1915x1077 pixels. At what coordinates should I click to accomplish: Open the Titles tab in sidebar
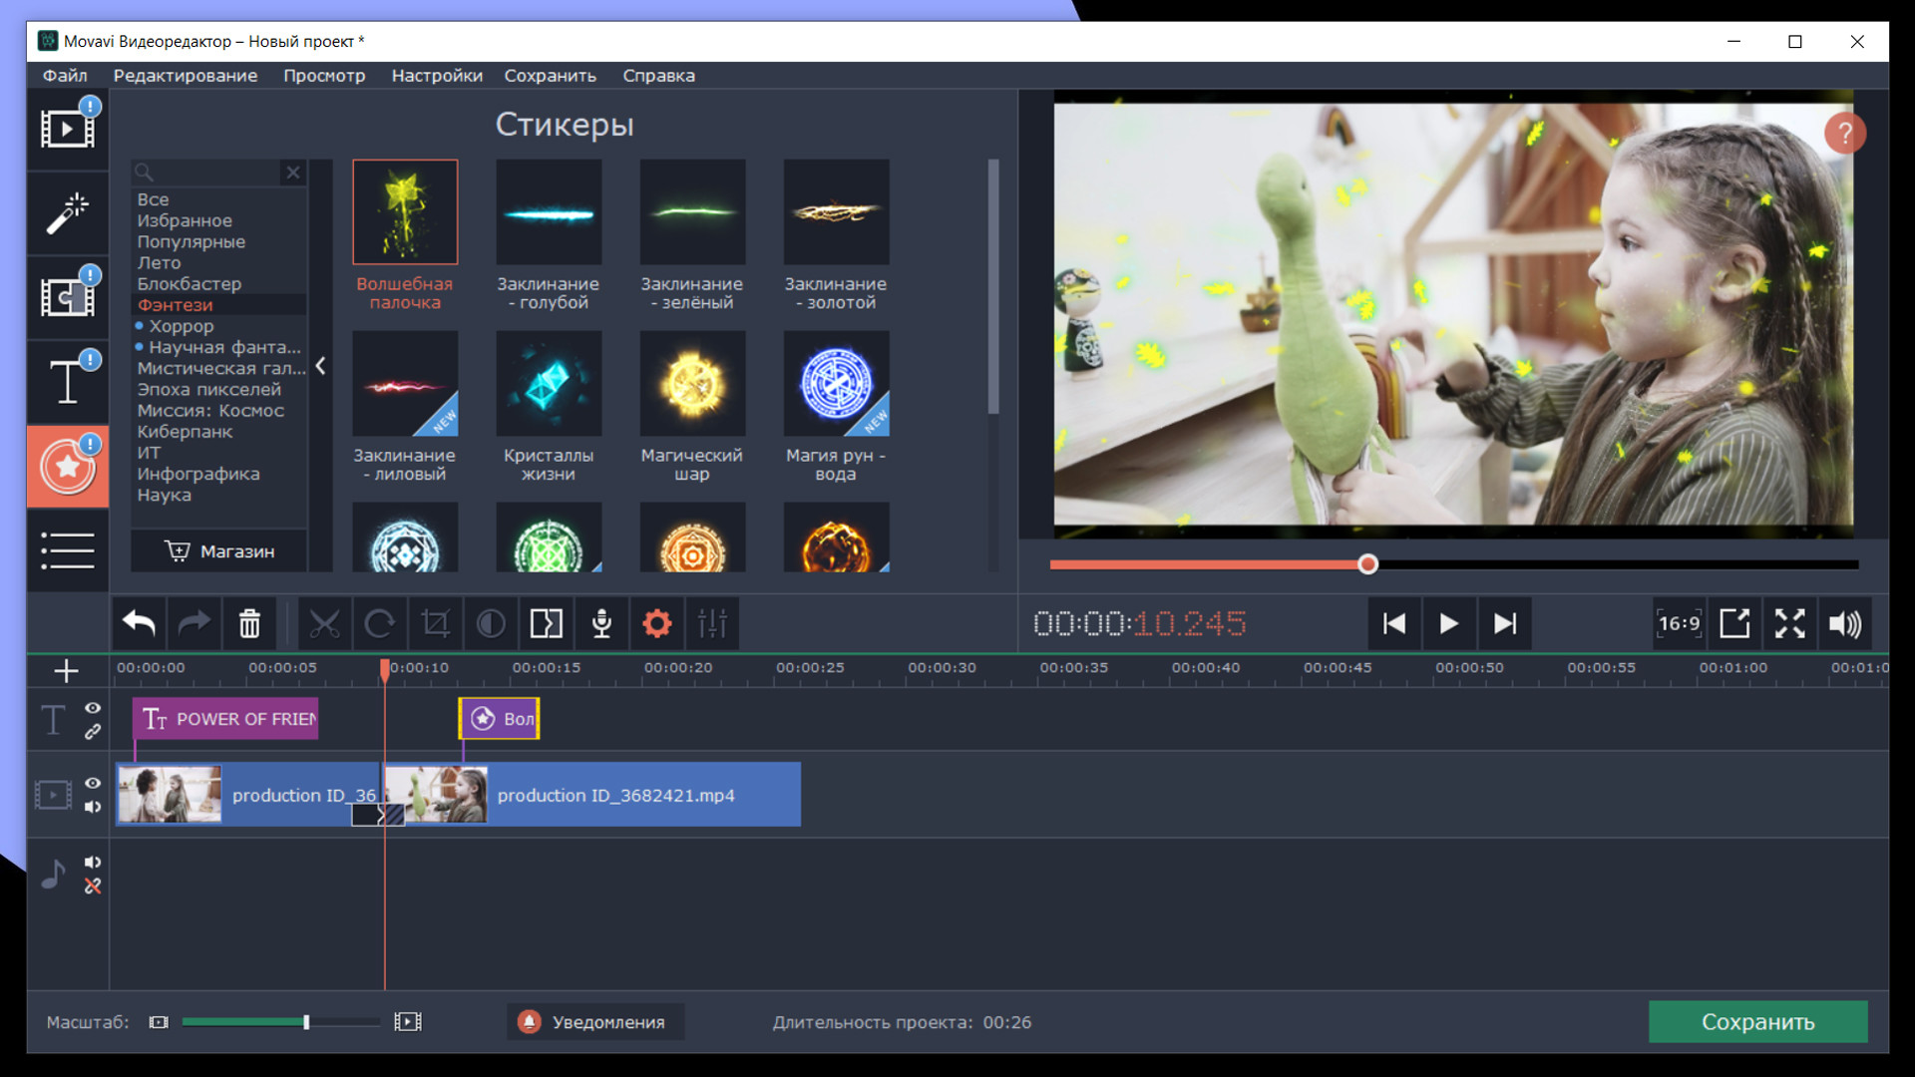[67, 382]
